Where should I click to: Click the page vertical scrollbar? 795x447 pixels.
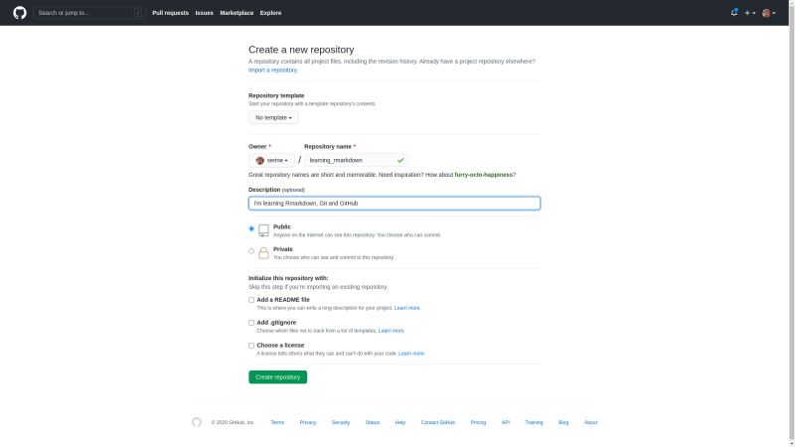pyautogui.click(x=791, y=223)
